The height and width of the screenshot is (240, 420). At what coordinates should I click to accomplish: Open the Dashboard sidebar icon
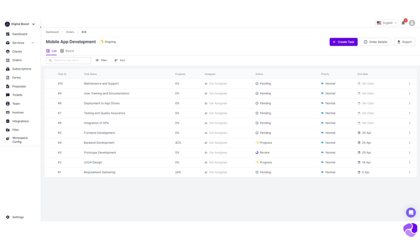tap(8, 34)
